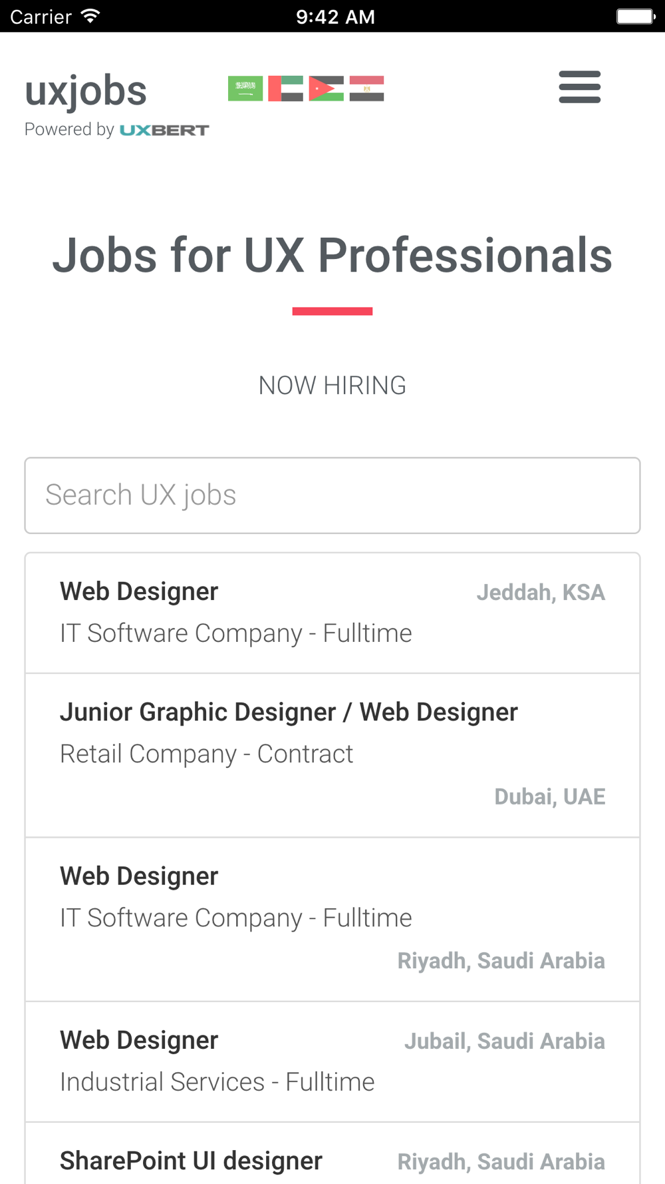Click the Dubai, UAE location label

(550, 796)
